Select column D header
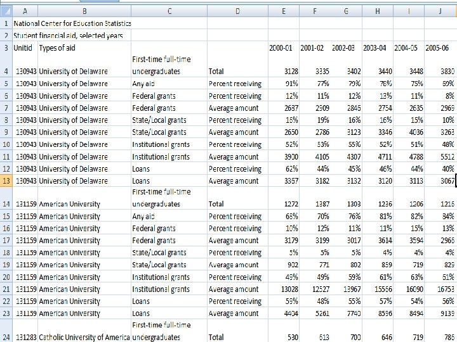 click(x=237, y=11)
